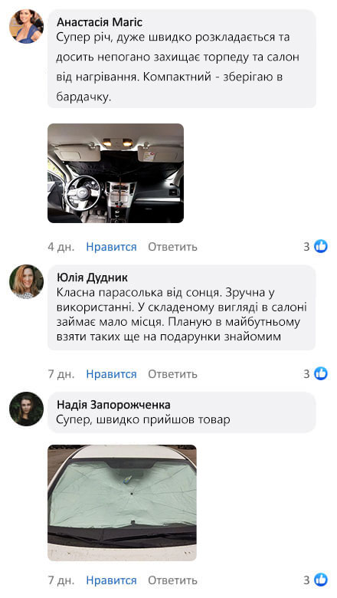Click thumbs-up reaction icon on Надія's comment
337x598 pixels.
tap(321, 580)
